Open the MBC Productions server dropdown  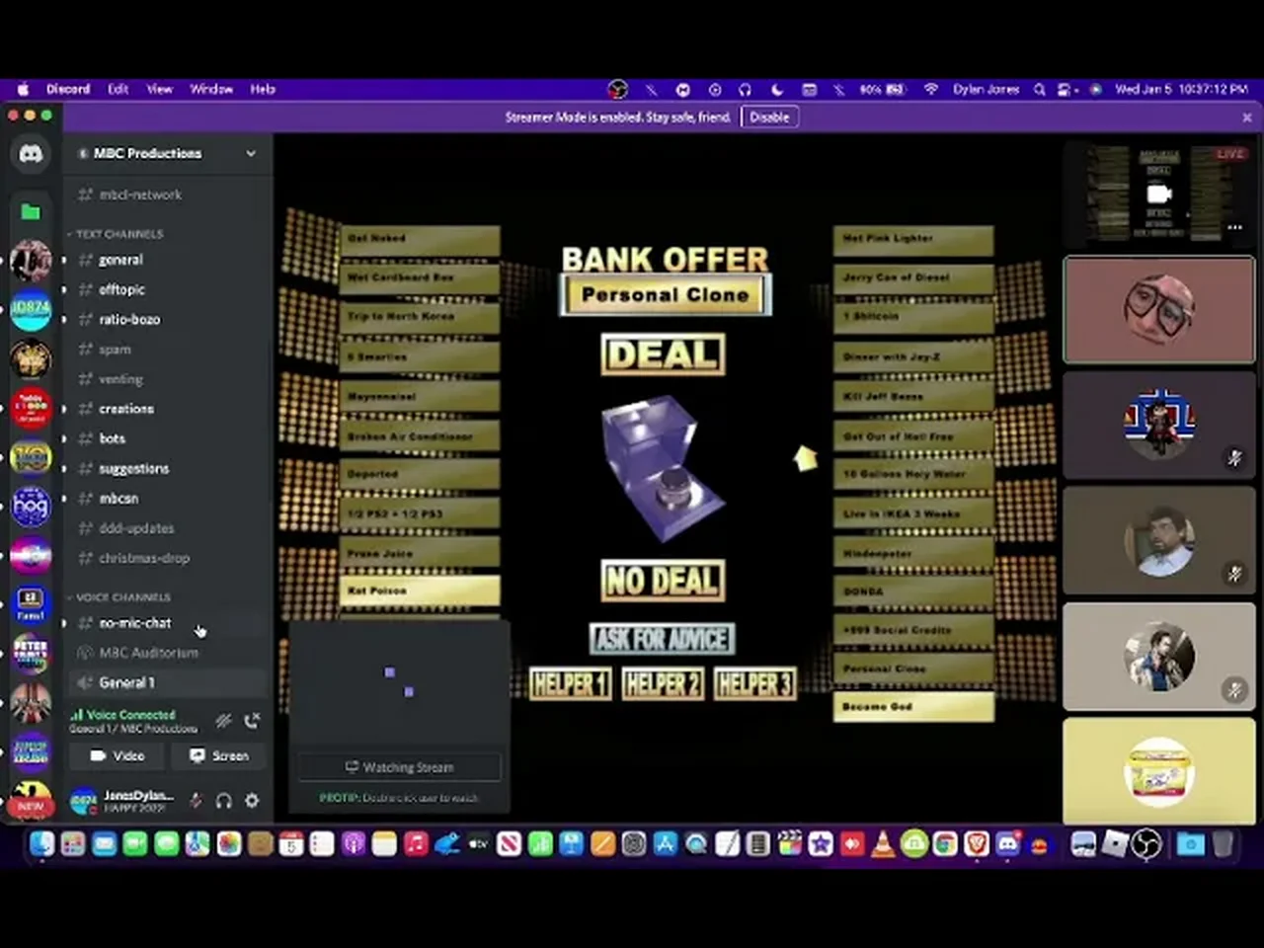251,153
